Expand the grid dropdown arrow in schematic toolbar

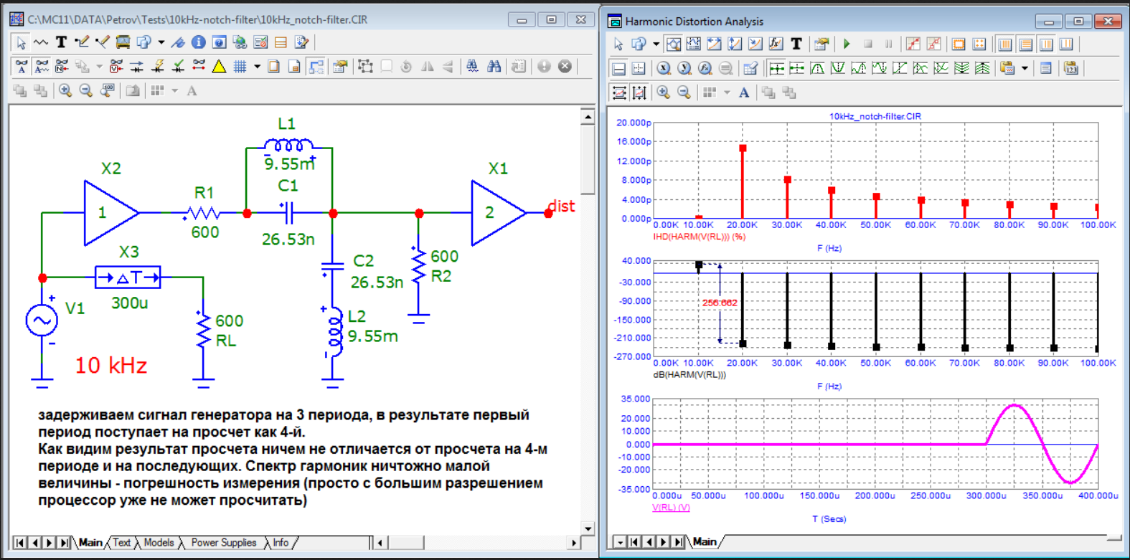tap(257, 67)
